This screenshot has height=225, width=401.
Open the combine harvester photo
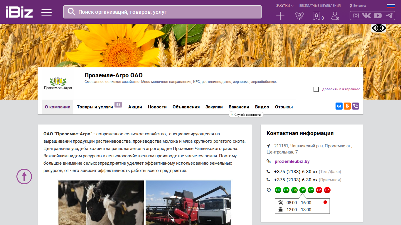tap(188, 203)
